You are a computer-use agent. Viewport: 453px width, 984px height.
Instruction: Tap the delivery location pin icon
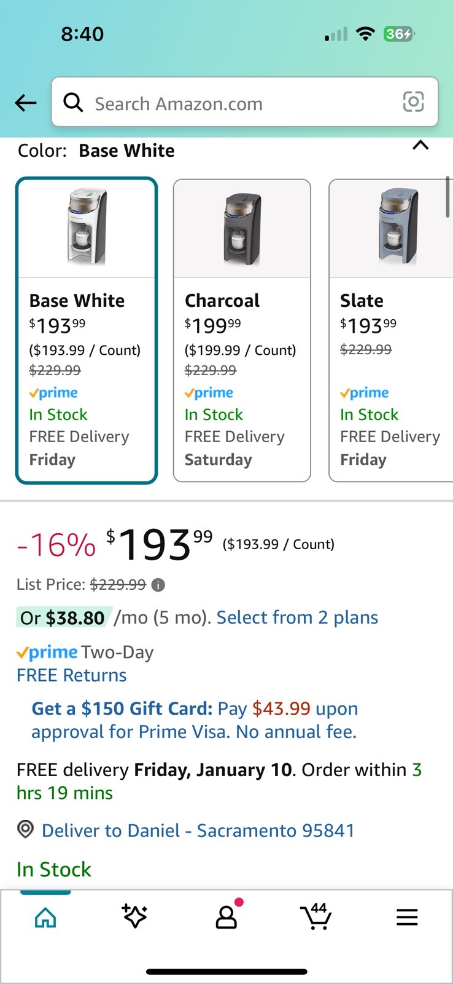click(25, 830)
